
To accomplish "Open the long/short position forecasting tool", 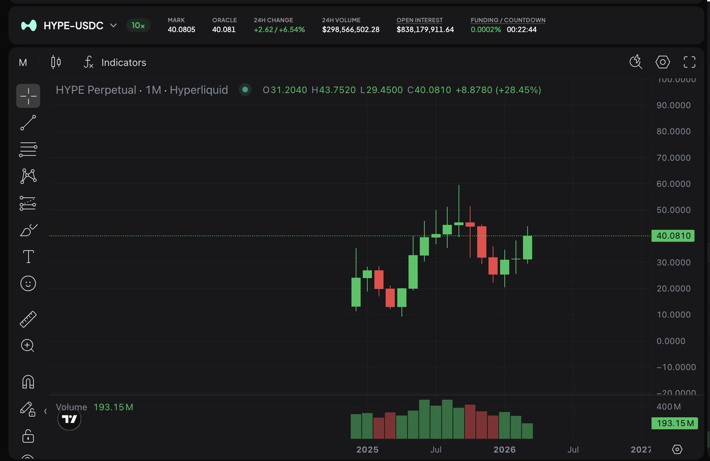I will click(x=28, y=203).
